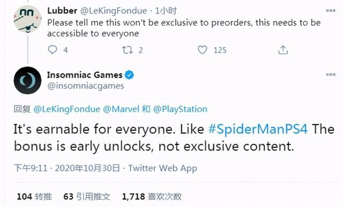Screen dimensions: 343x207
Task: Like Lubber's tweet with the heart icon
Action: pos(203,50)
